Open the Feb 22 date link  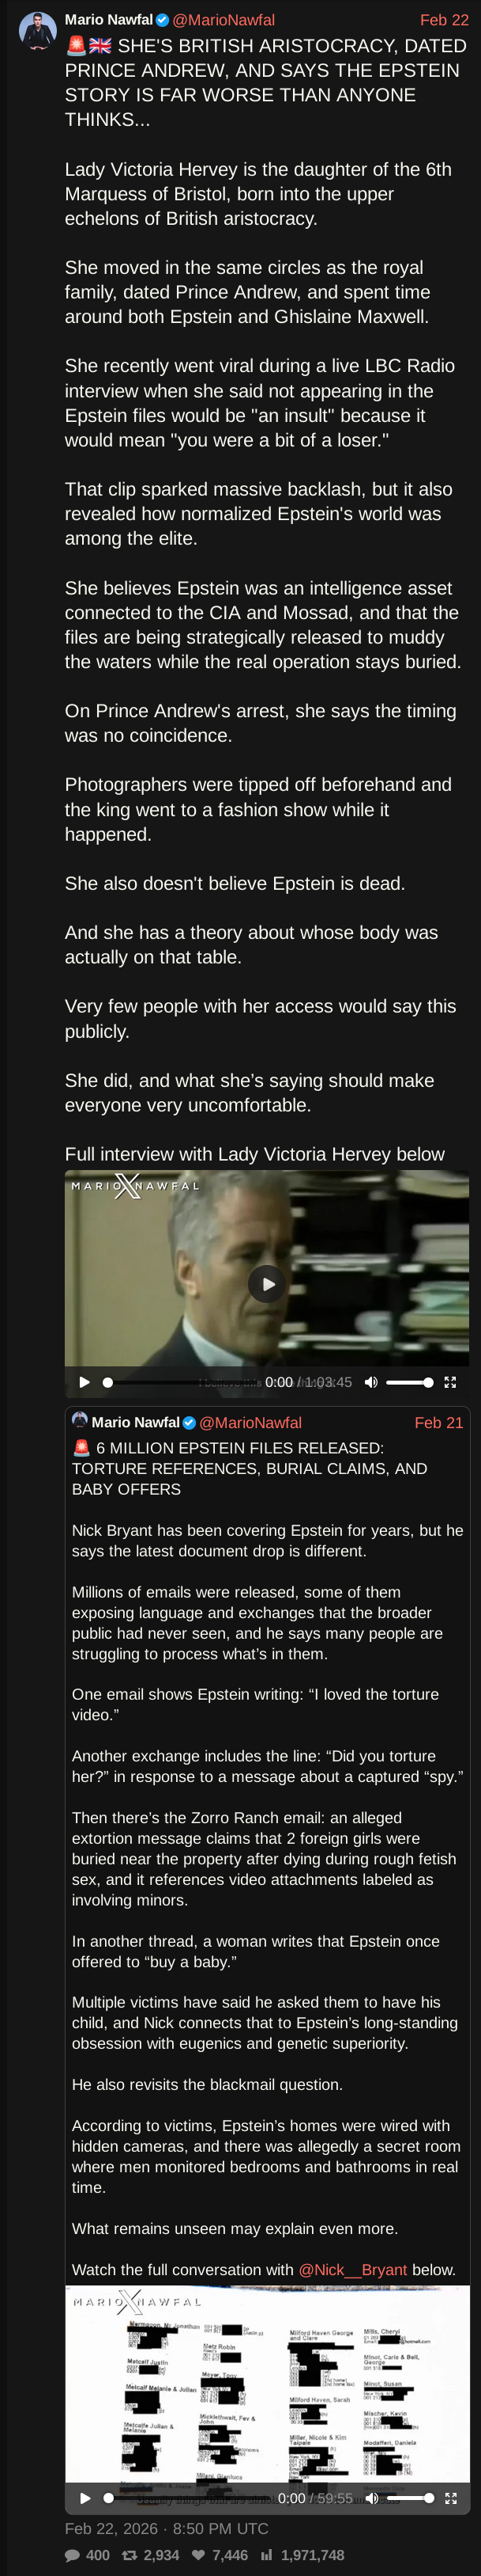coord(444,20)
